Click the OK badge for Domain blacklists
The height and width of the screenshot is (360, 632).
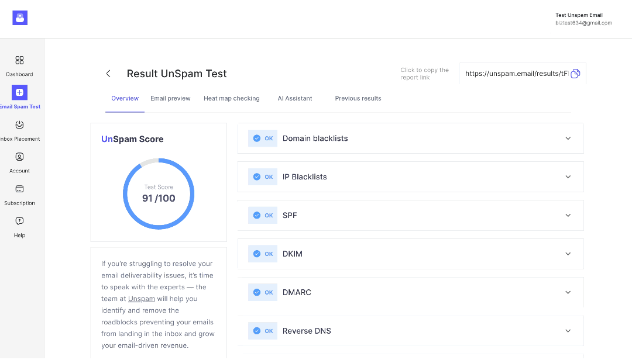click(263, 138)
